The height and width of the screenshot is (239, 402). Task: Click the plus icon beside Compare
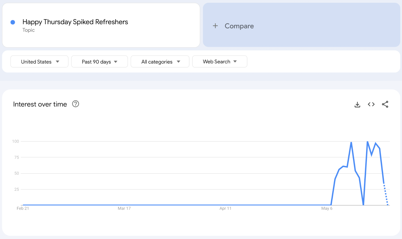(x=215, y=26)
